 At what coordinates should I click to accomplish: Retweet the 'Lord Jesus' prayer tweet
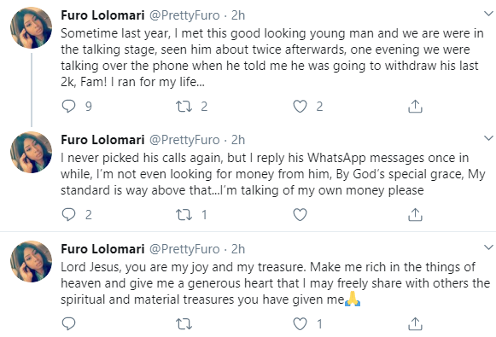click(184, 324)
